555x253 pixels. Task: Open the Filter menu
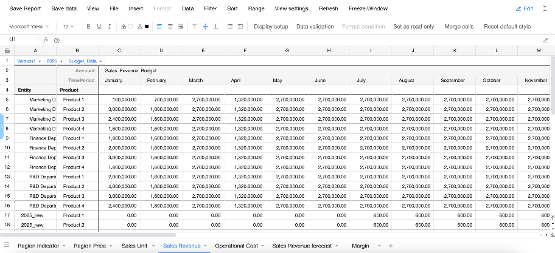click(210, 8)
